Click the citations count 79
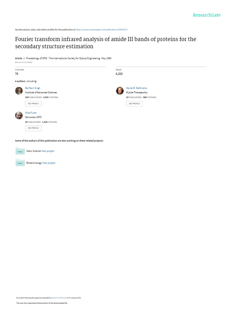This screenshot has height=310, width=232. (17, 74)
